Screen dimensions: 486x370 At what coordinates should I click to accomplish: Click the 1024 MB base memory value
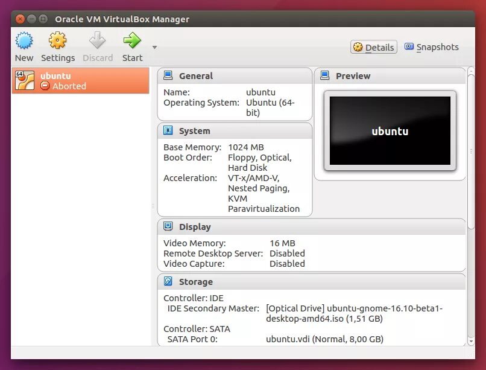[246, 147]
